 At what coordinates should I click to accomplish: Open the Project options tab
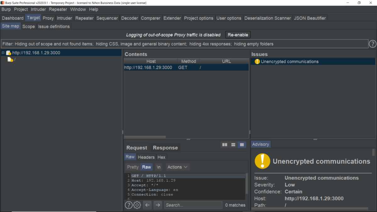[x=199, y=18]
